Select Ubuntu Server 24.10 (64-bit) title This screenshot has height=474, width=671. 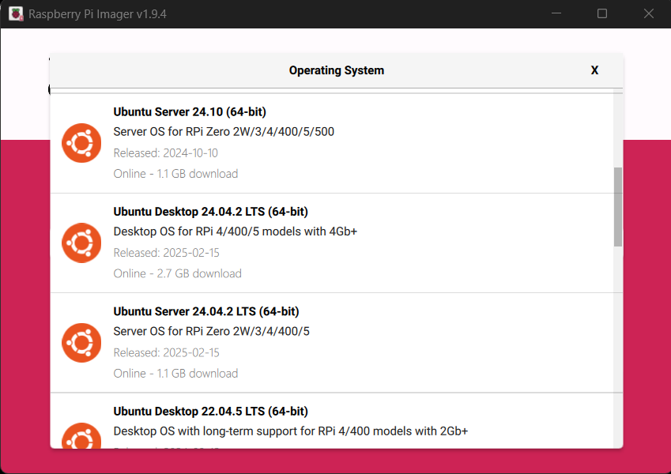click(x=190, y=111)
